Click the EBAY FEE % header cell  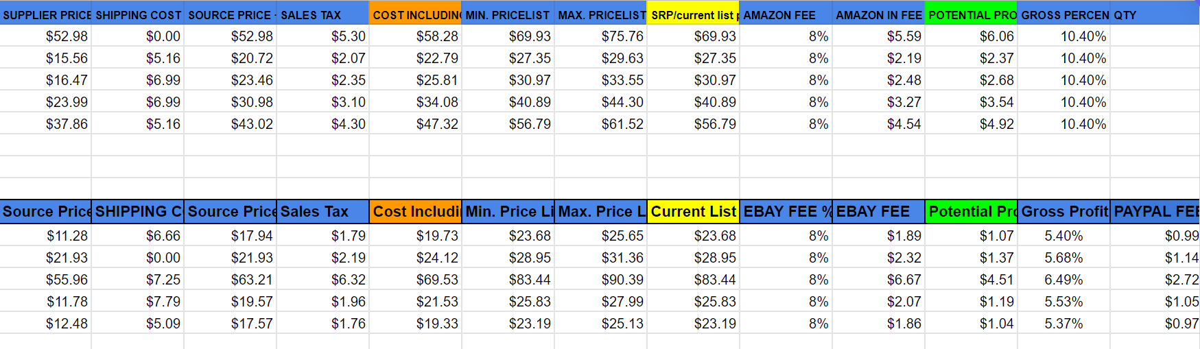click(786, 211)
